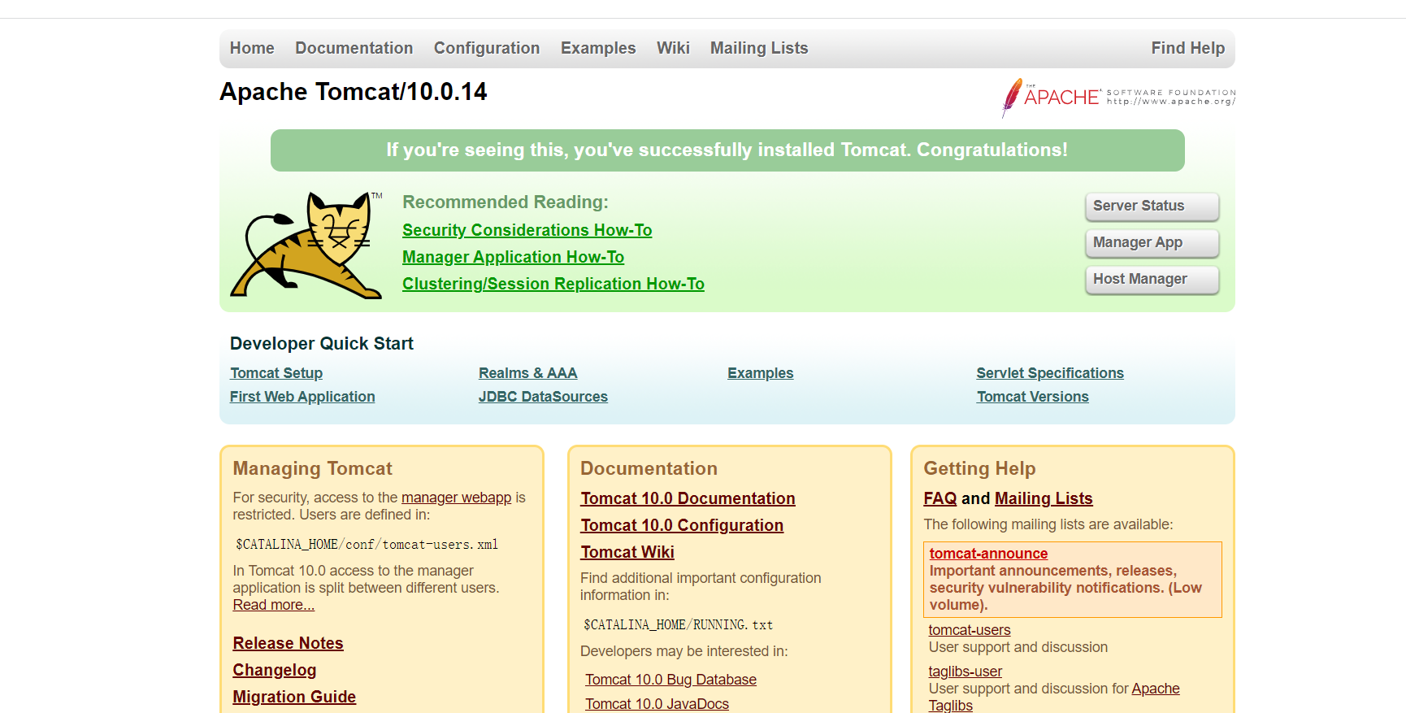Open the Server Status button
Viewport: 1406px width, 713px height.
click(1152, 207)
